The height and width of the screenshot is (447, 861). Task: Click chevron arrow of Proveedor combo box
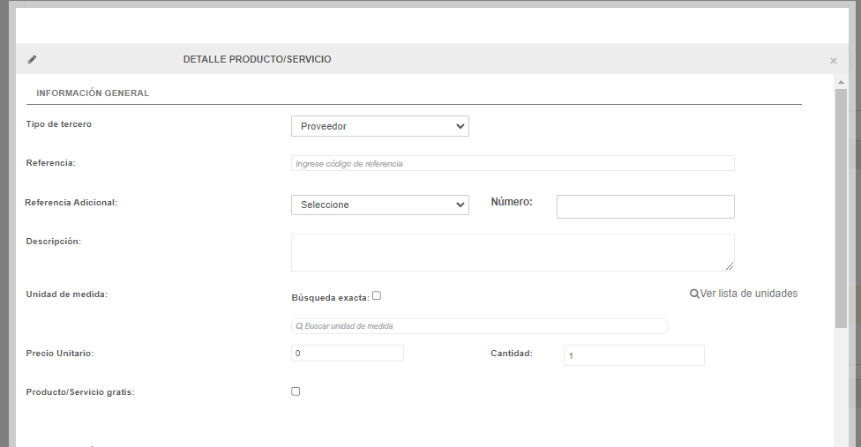tap(460, 126)
